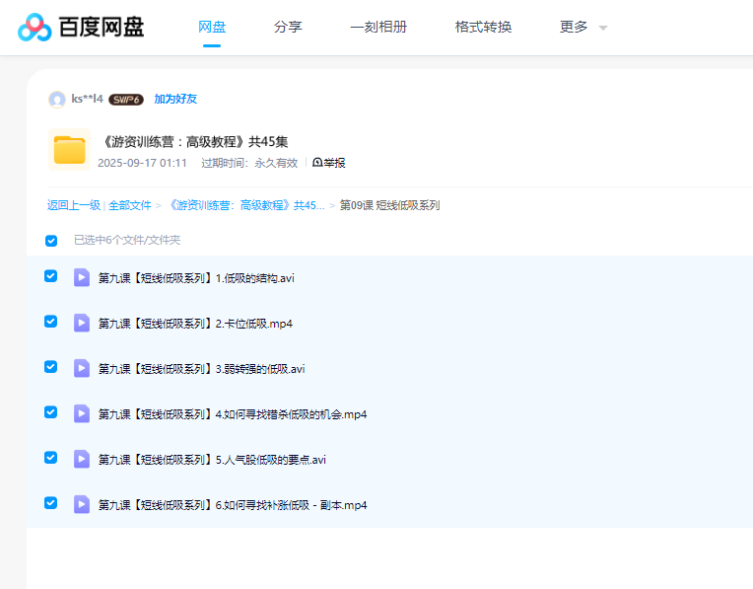The image size is (753, 589).
Task: Click the SVIP6 membership badge
Action: coord(126,100)
